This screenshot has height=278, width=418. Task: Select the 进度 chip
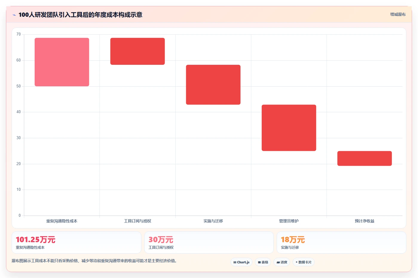tap(282, 262)
